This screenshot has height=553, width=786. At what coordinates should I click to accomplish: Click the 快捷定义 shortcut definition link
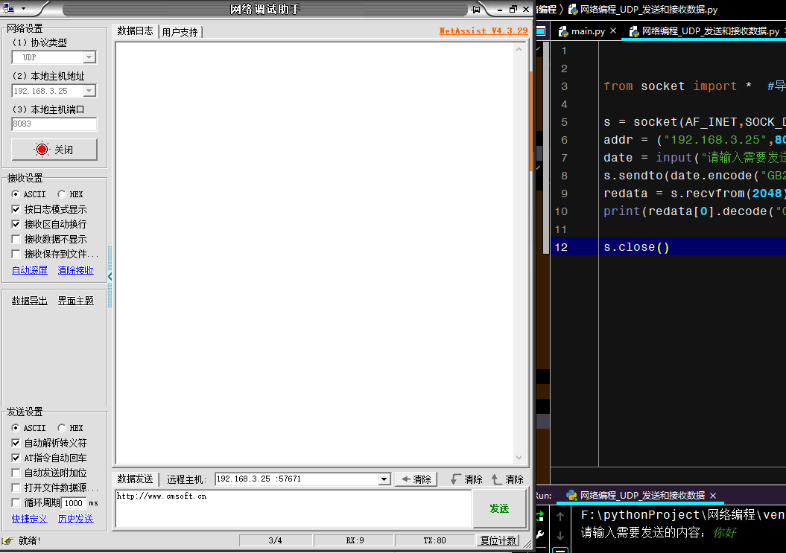[30, 519]
